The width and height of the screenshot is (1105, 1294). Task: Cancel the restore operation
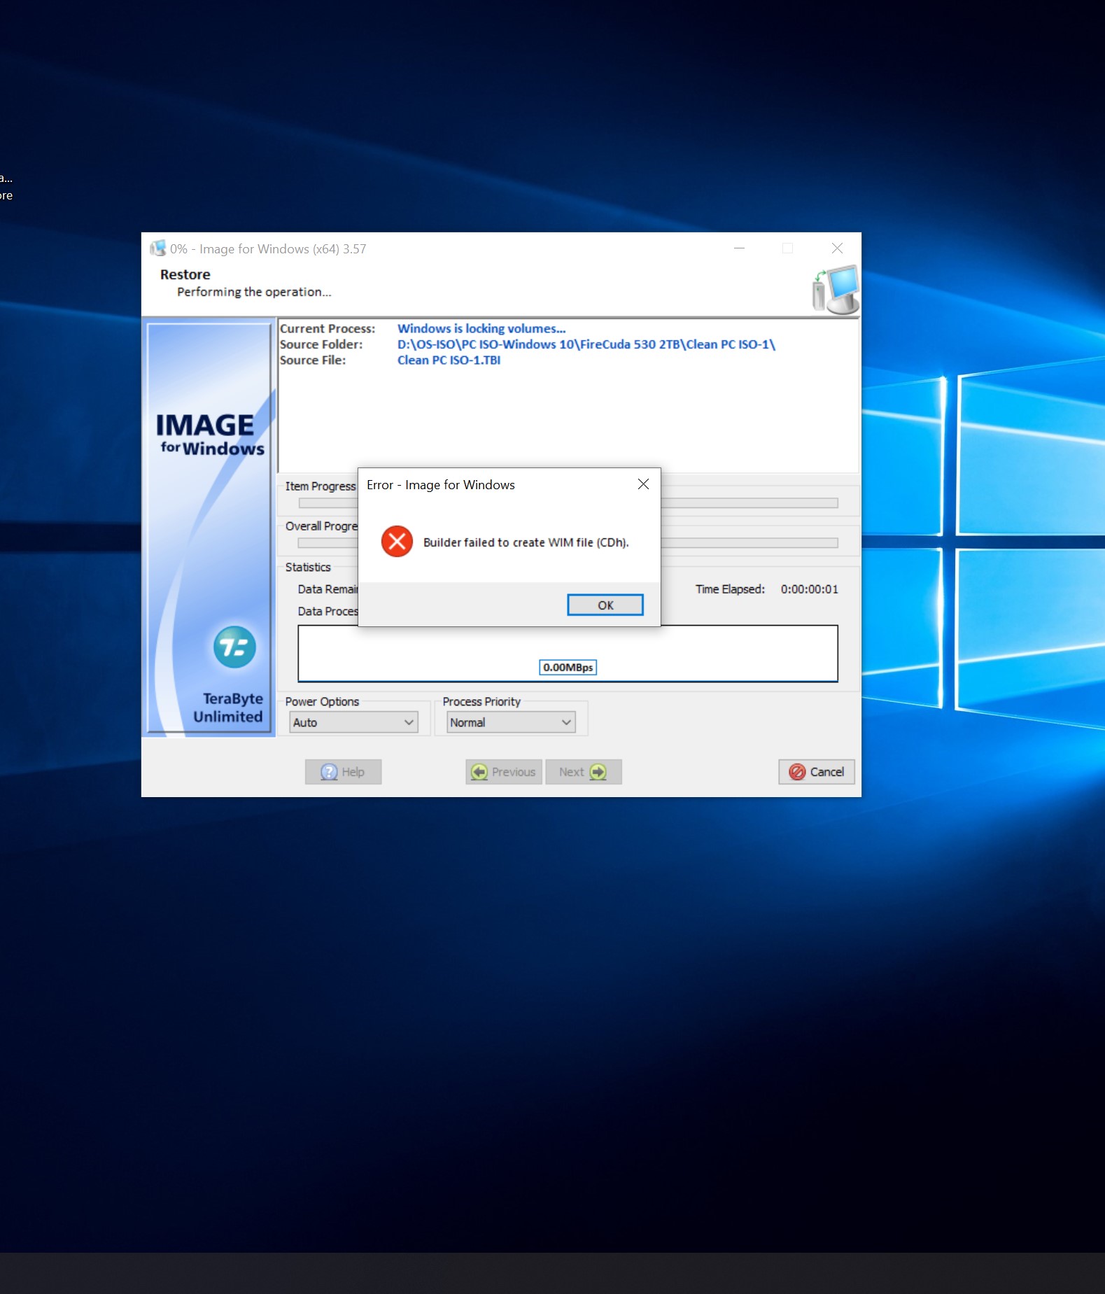point(817,772)
